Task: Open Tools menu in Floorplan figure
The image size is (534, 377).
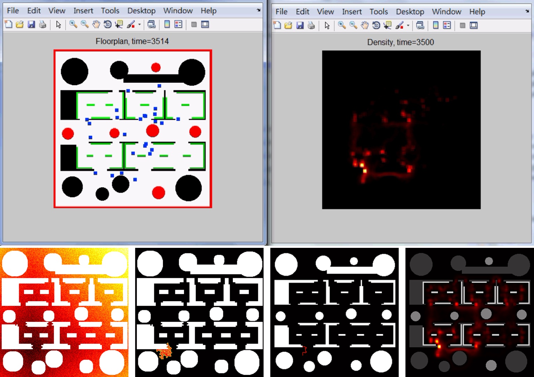Action: point(110,10)
